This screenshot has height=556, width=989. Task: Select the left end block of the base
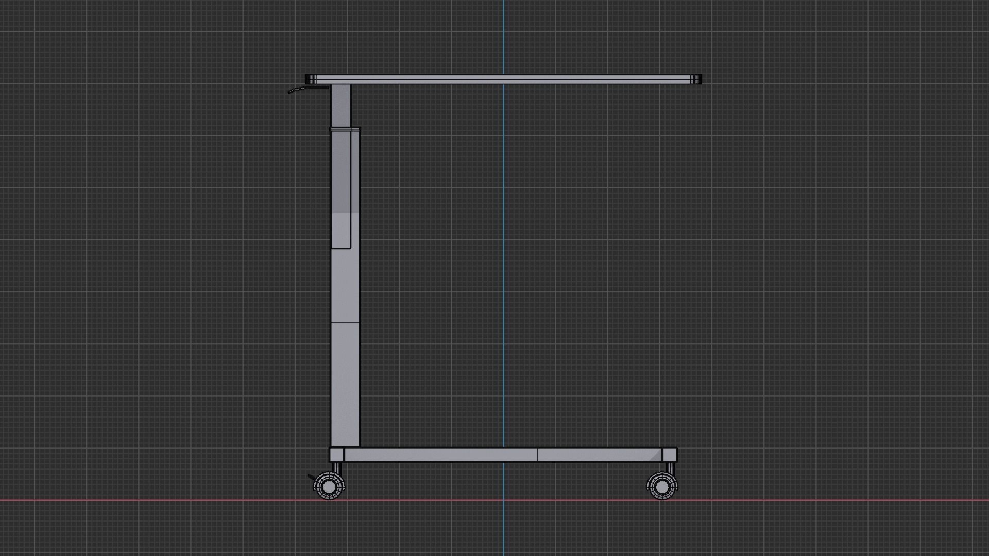click(336, 455)
